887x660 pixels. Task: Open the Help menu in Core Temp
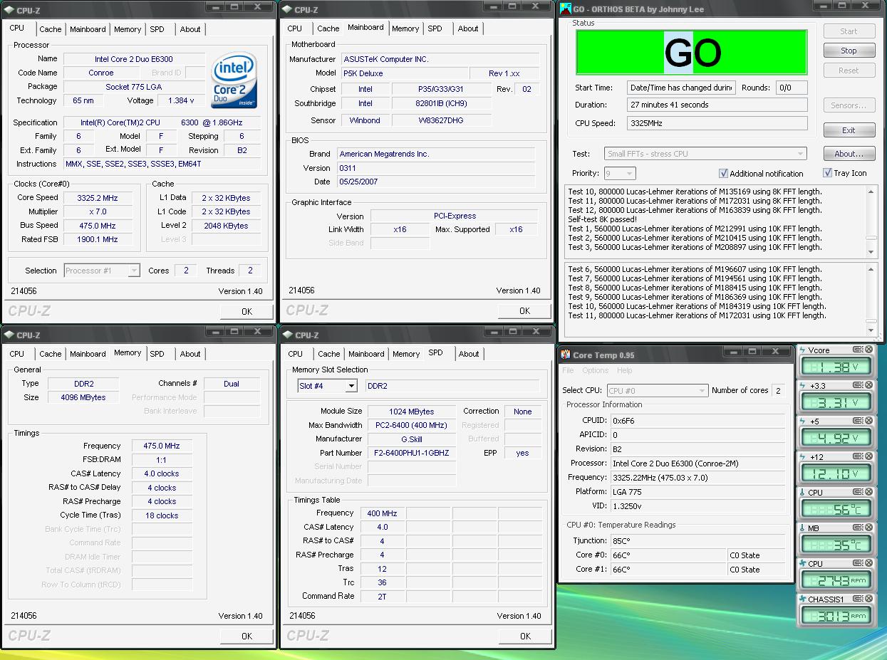point(625,370)
